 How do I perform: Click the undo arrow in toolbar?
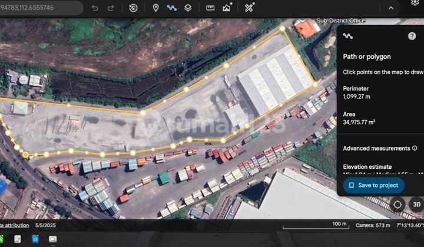tap(95, 8)
